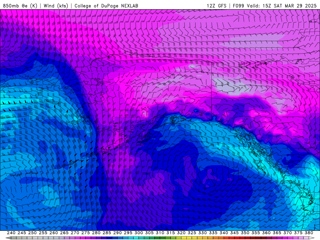
Task: Click the 330 color scale label
Action: pos(202,233)
